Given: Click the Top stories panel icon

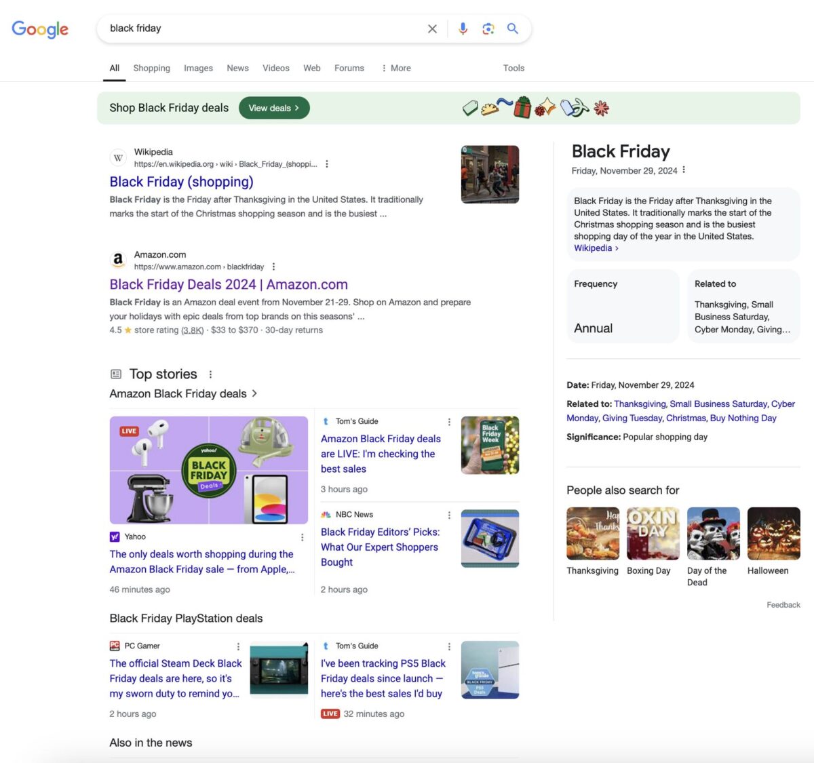Looking at the screenshot, I should point(115,374).
